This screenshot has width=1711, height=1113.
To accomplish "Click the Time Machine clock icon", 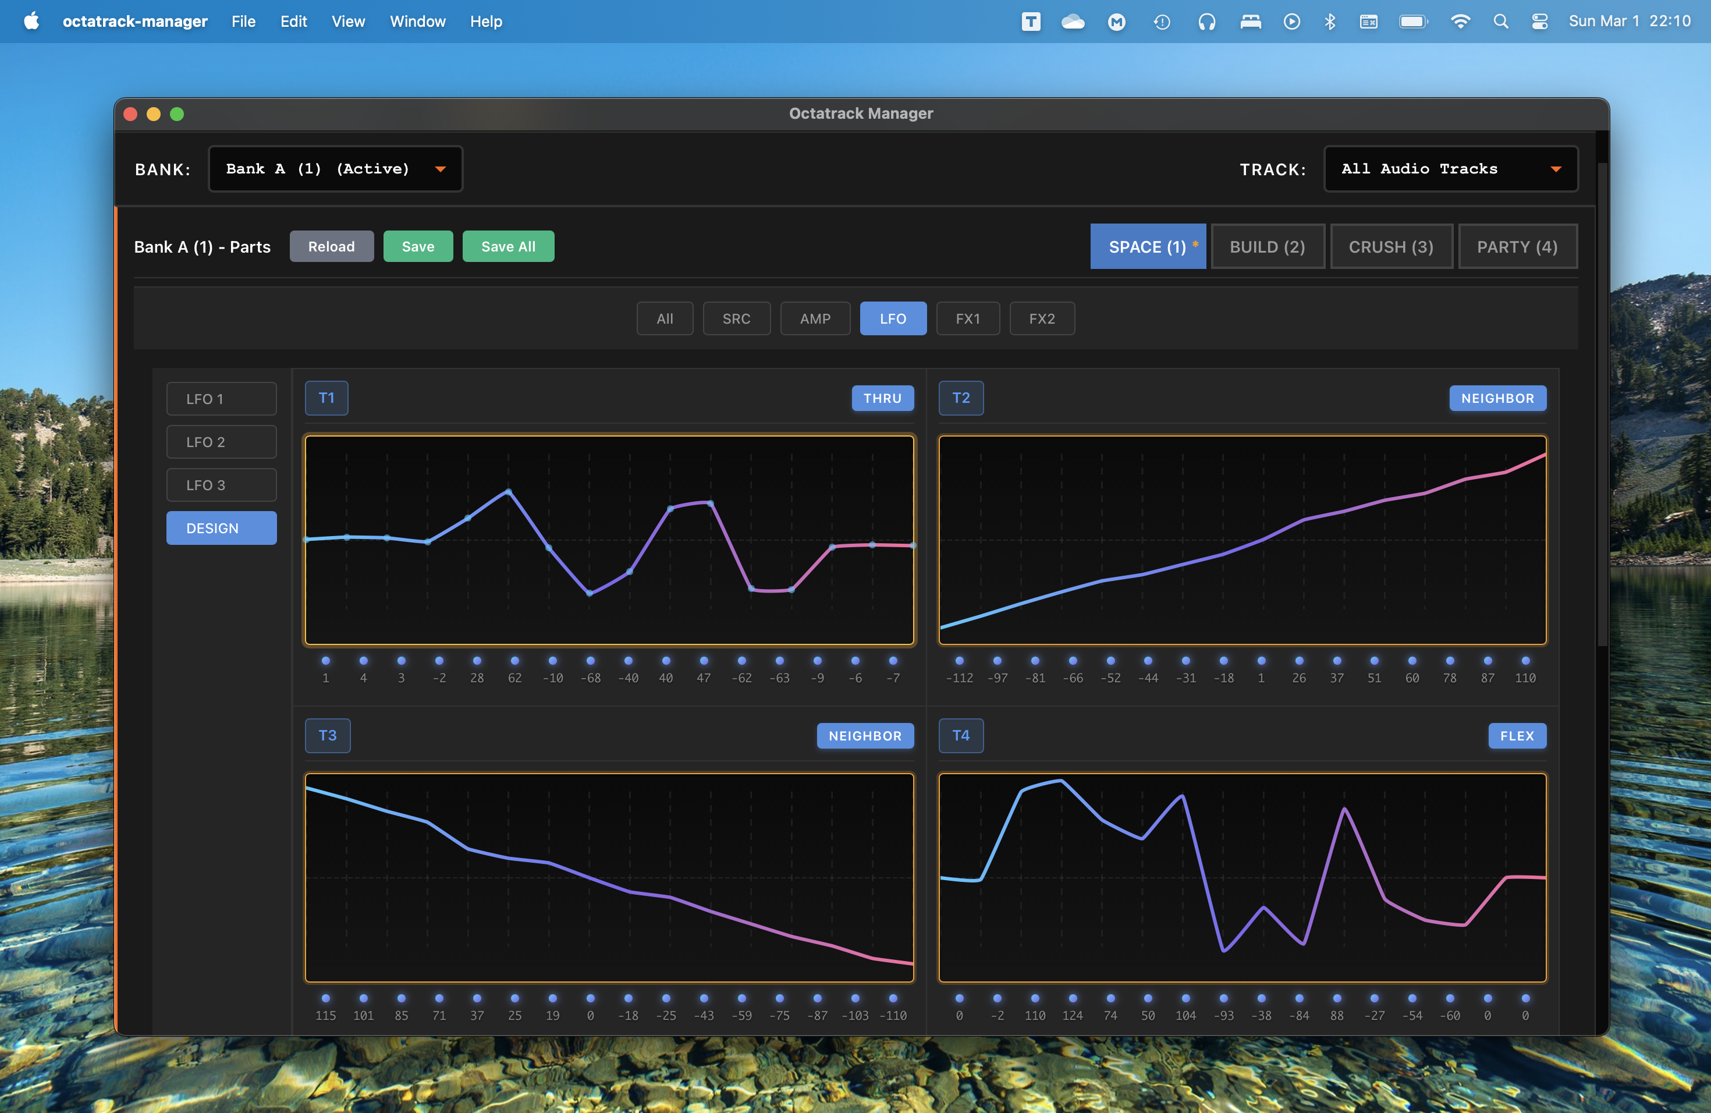I will (x=1162, y=22).
